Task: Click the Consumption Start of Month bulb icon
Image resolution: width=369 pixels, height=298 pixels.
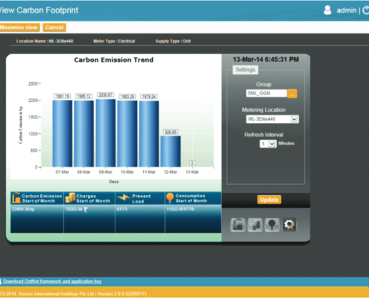Action: [x=170, y=198]
